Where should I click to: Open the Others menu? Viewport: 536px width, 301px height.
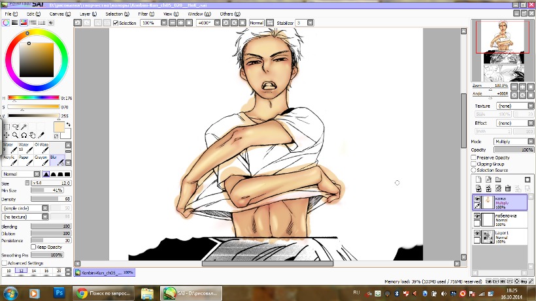point(229,14)
